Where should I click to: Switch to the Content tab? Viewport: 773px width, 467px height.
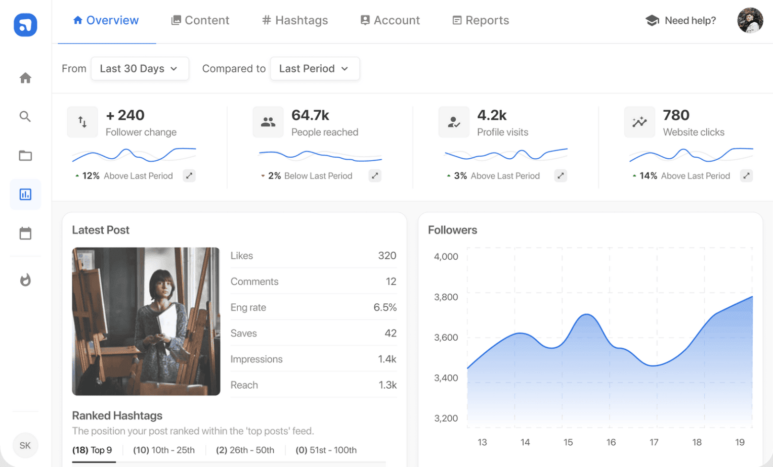[200, 20]
